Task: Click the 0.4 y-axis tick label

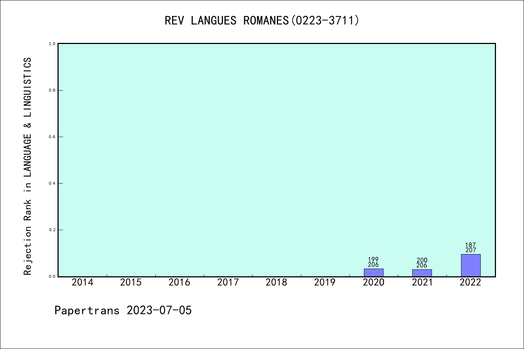Action: [x=52, y=183]
